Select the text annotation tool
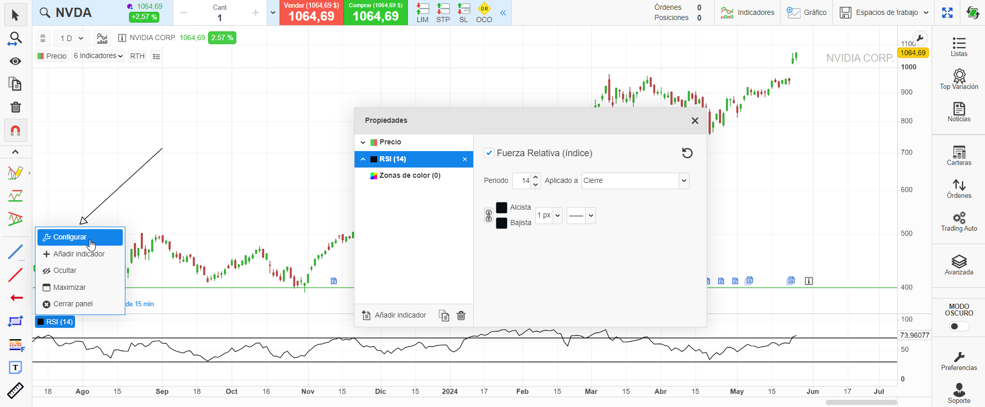Screen dimensions: 985x407 [15, 367]
